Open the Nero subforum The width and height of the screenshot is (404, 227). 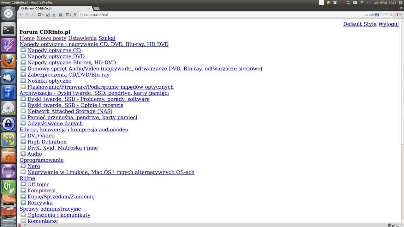point(34,166)
